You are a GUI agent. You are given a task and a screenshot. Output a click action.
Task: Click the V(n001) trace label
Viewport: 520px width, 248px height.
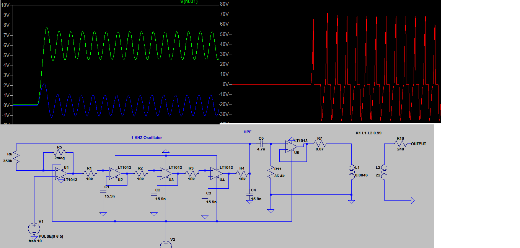(x=189, y=2)
